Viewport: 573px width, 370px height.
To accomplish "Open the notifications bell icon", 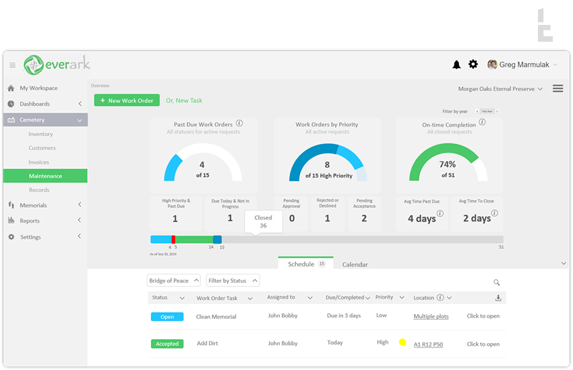I will click(x=456, y=65).
